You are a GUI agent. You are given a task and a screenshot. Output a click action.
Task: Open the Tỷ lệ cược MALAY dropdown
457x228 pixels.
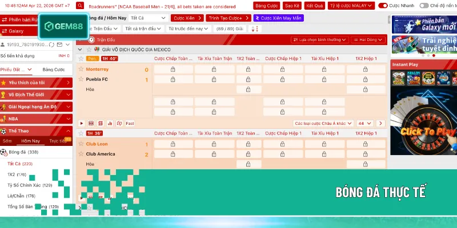point(351,6)
